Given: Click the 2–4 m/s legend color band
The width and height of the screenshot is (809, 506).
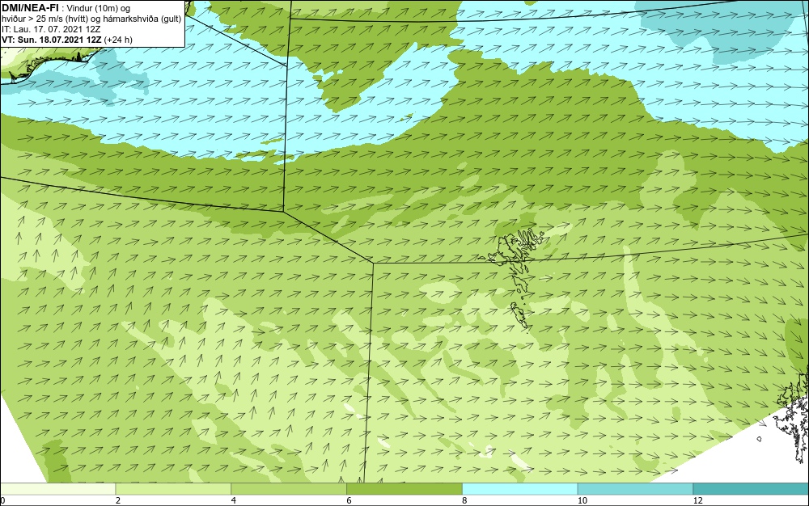Looking at the screenshot, I should pyautogui.click(x=173, y=489).
